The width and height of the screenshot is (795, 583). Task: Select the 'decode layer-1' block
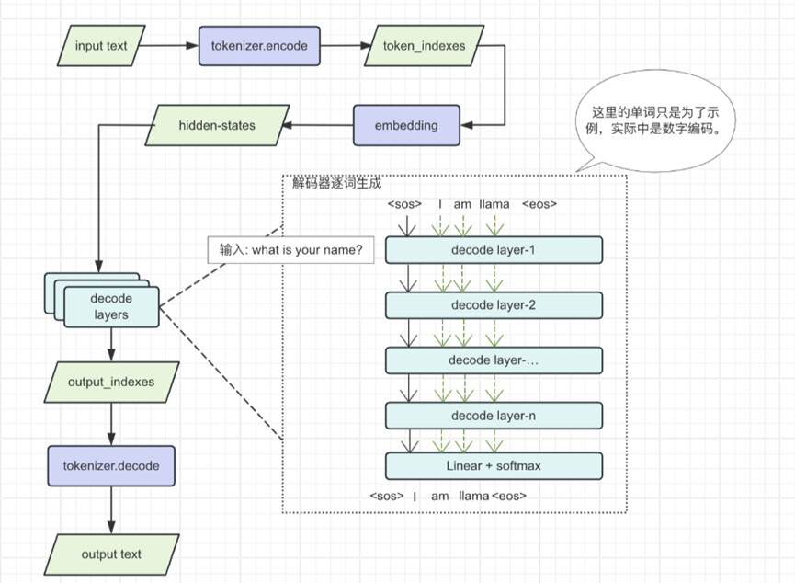point(494,250)
